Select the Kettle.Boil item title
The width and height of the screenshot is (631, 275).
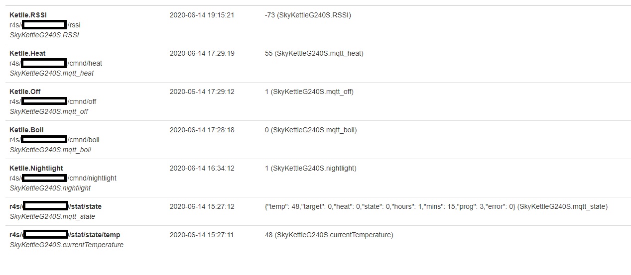pyautogui.click(x=26, y=130)
